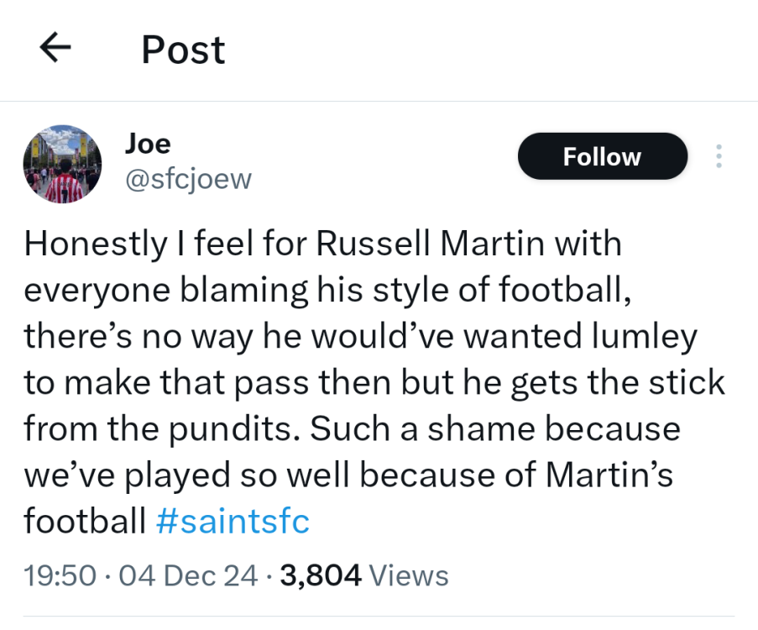Select the display name Joe
Image resolution: width=758 pixels, height=630 pixels.
tap(148, 144)
